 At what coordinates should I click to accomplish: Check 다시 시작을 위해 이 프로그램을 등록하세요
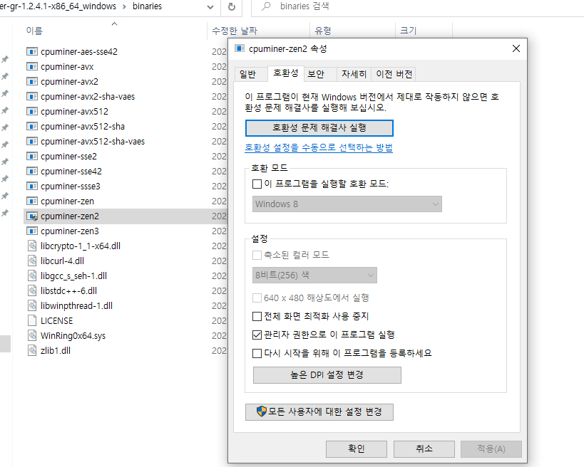click(257, 353)
